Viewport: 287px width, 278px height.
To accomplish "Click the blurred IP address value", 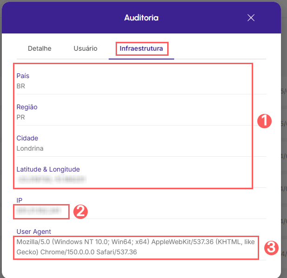I will pos(38,211).
